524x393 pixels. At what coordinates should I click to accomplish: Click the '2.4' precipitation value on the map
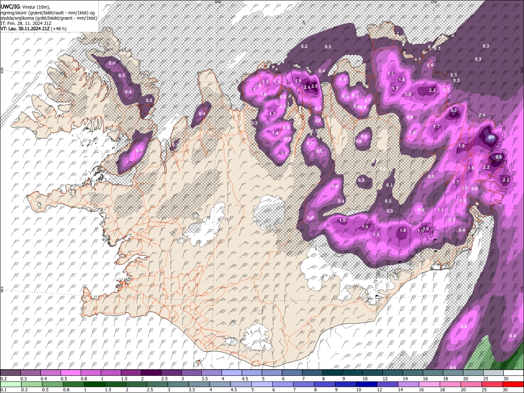point(307,87)
